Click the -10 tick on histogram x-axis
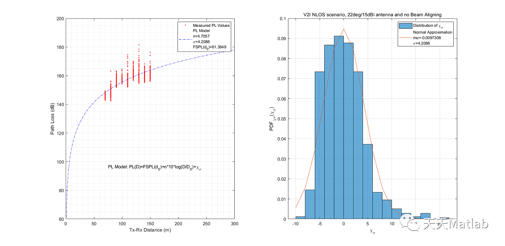Screen dimensions: 505x246 pyautogui.click(x=296, y=224)
